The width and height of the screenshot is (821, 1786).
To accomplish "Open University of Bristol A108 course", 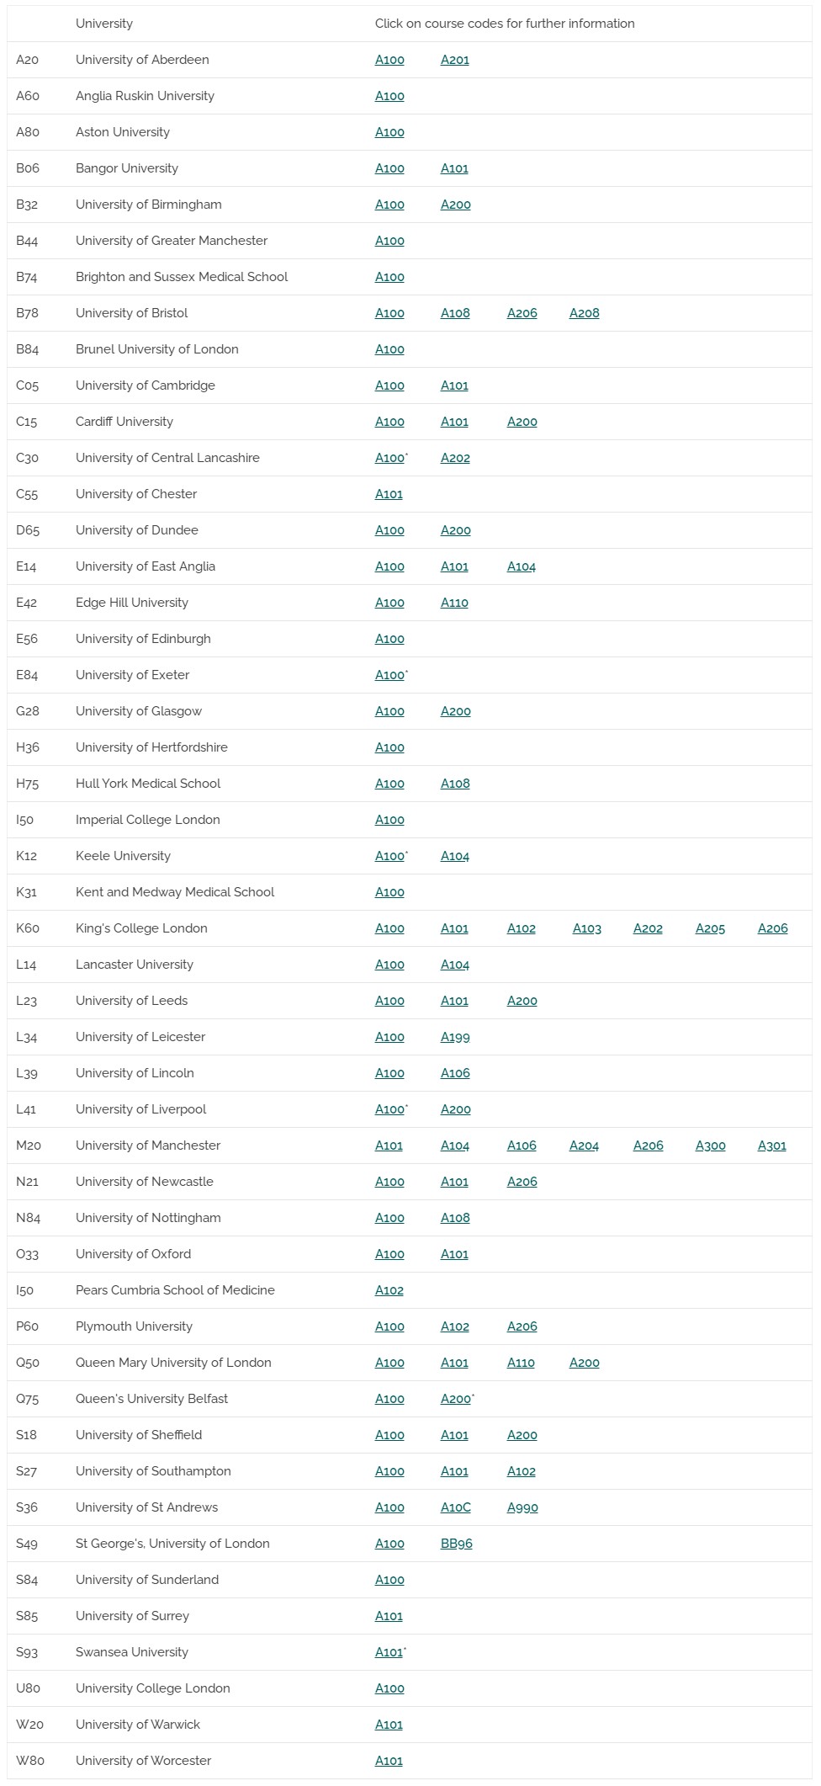I will [455, 313].
